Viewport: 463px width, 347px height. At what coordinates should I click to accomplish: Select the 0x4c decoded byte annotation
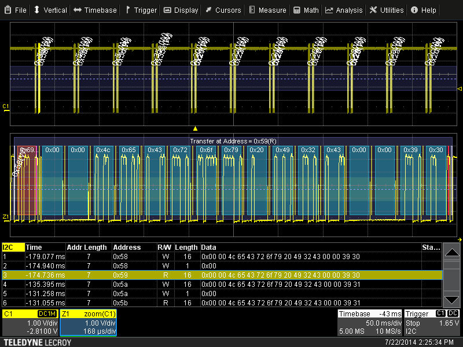tap(103, 150)
